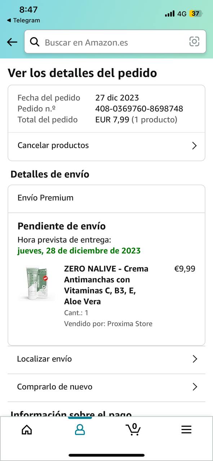Expand the Comprarlo de nuevo chevron
213x461 pixels.
[195, 387]
